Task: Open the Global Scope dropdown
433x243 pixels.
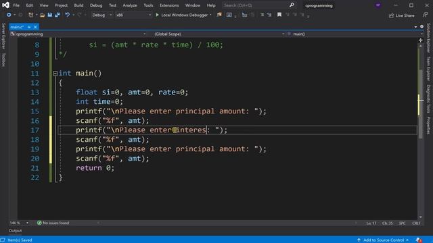Action: pyautogui.click(x=219, y=34)
